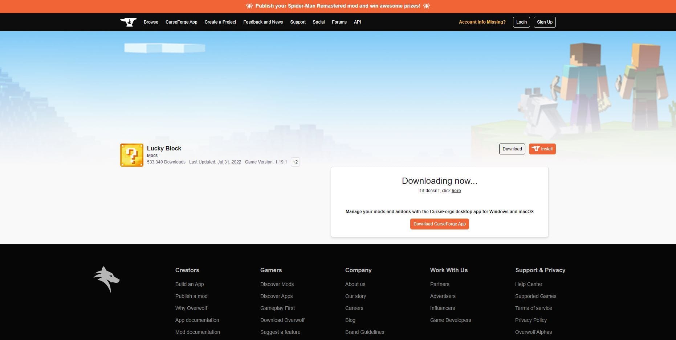Screen dimensions: 676x340
Task: Click the right spider icon in banner
Action: pos(427,6)
